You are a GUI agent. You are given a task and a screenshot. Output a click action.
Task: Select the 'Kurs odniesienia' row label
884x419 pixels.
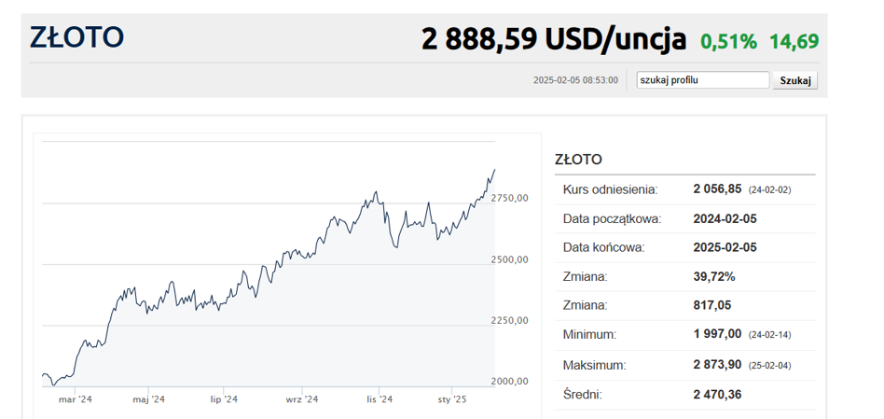[610, 189]
